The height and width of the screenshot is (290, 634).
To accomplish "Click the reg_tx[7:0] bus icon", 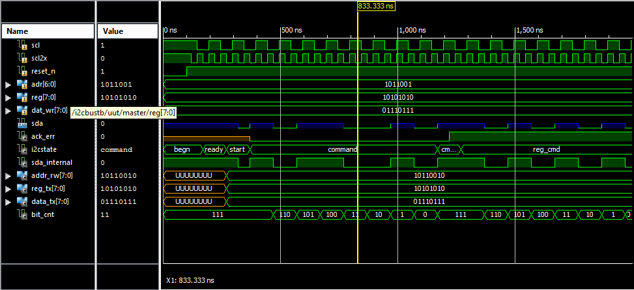I will coord(22,188).
